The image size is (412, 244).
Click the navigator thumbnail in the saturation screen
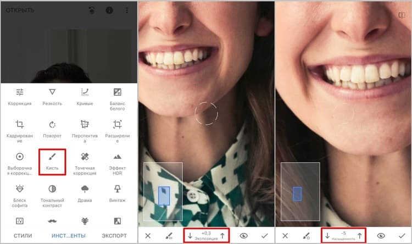click(300, 192)
